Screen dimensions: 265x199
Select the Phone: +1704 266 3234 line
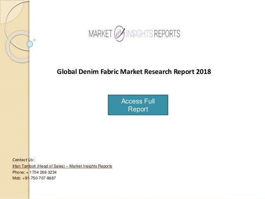[x=34, y=172]
